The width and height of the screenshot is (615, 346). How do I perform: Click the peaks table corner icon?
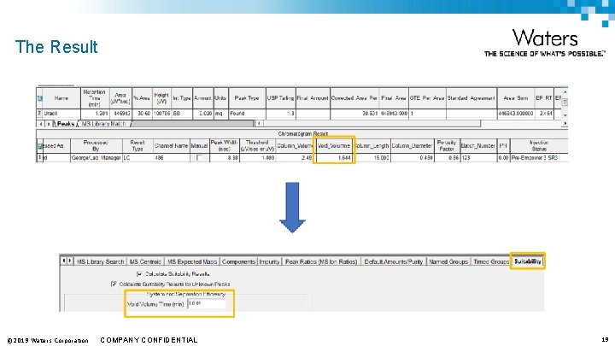(x=39, y=98)
